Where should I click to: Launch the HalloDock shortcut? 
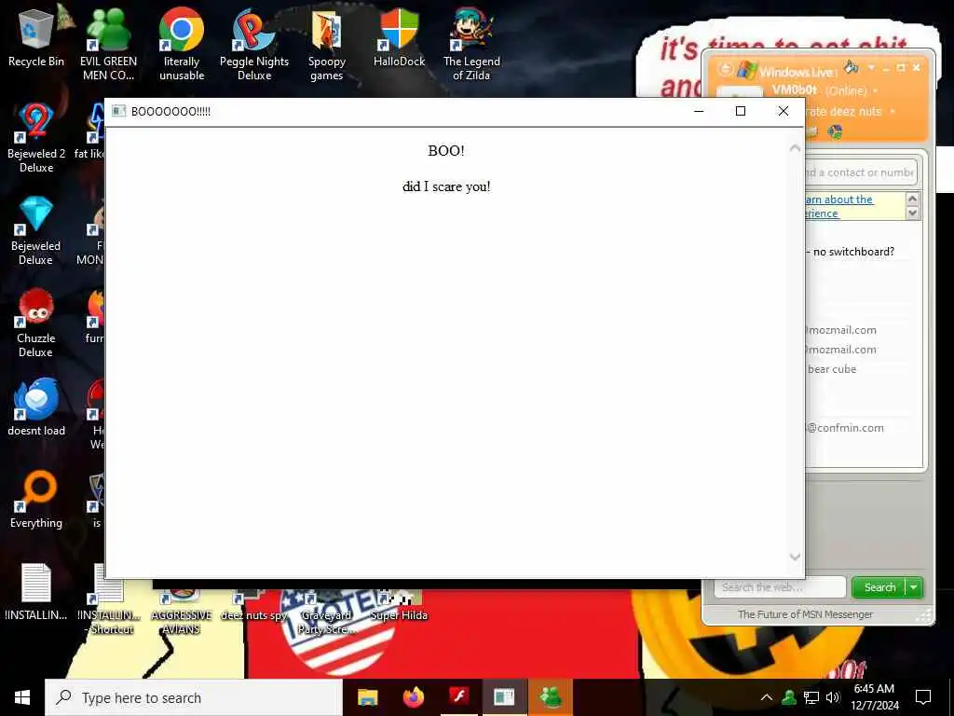[399, 37]
